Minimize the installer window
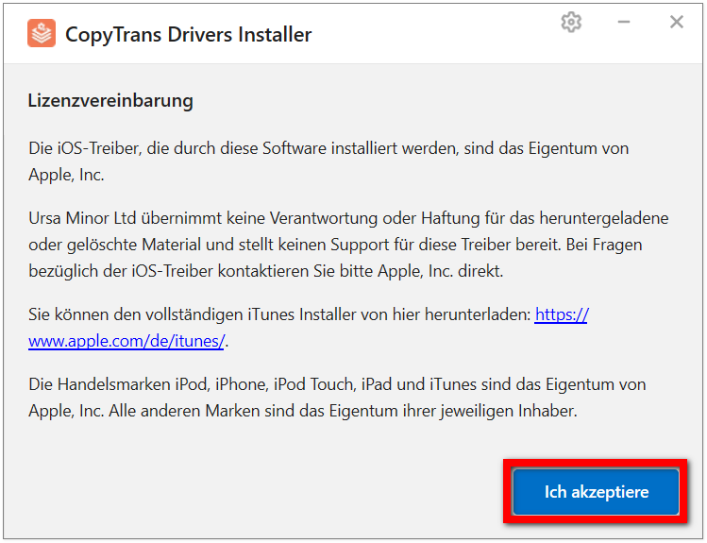The width and height of the screenshot is (707, 543). [x=624, y=22]
